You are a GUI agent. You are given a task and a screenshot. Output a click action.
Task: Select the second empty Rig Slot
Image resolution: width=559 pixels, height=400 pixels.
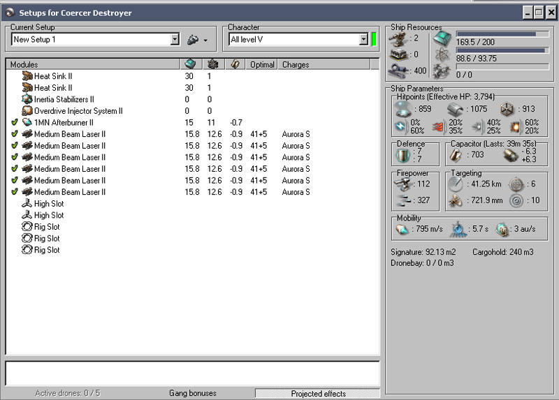tap(41, 238)
